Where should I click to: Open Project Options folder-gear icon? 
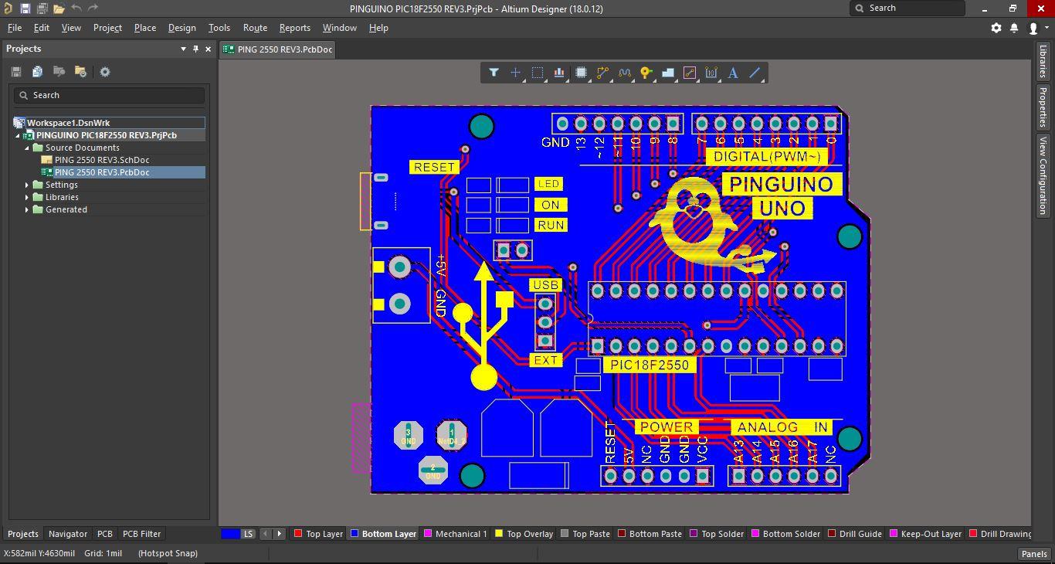pos(80,72)
